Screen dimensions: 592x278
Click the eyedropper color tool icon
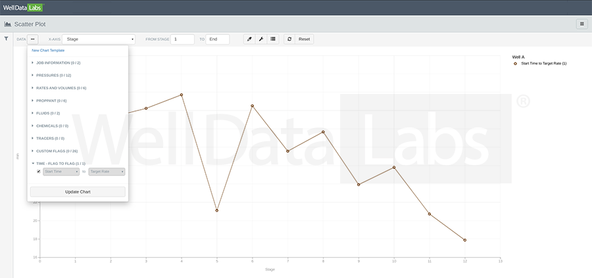[249, 39]
